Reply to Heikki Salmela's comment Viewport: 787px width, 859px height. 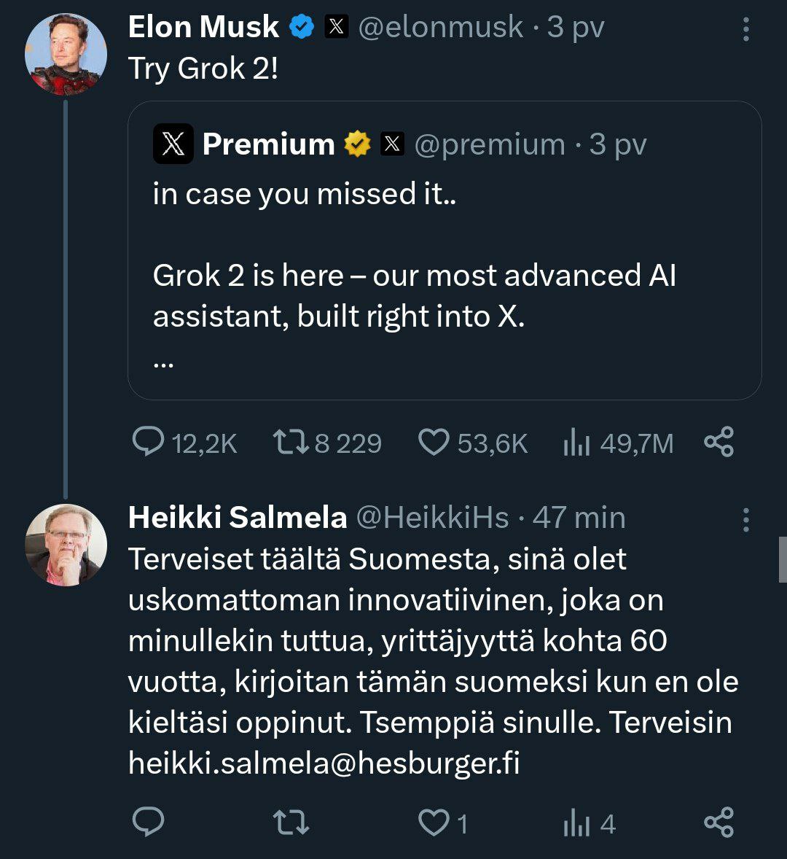(149, 823)
